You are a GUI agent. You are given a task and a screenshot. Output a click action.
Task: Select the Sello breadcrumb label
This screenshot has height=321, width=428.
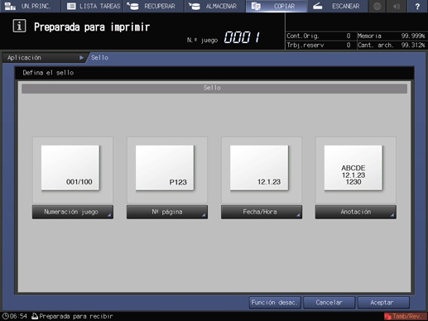click(99, 58)
